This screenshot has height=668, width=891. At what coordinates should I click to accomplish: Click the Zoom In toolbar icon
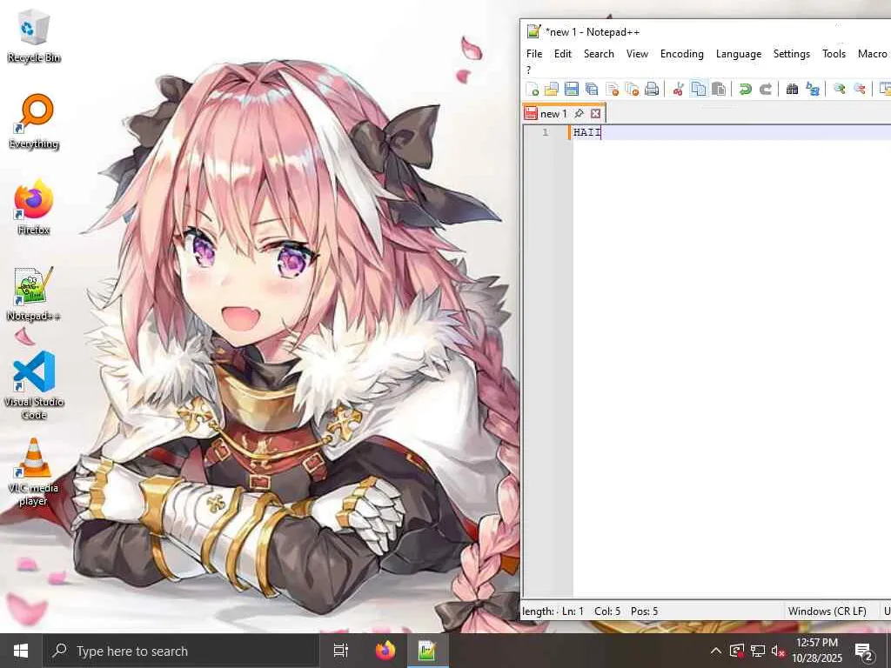tap(840, 89)
